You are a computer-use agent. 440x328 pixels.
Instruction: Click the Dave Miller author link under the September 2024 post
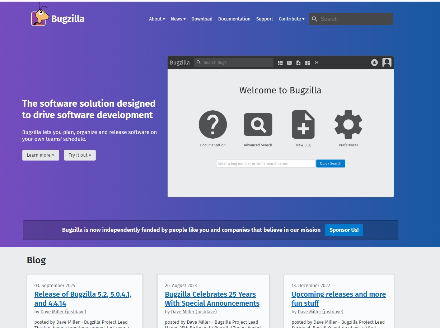click(63, 312)
